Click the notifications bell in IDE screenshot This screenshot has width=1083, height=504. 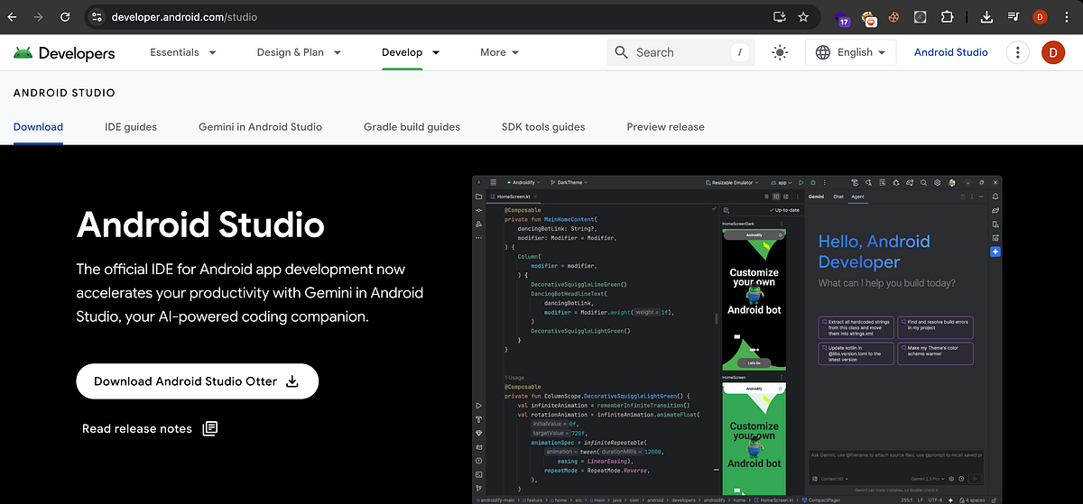995,196
